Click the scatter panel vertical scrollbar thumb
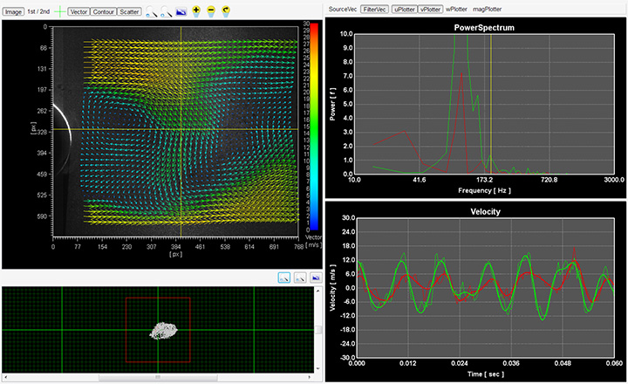The width and height of the screenshot is (628, 384). click(318, 330)
